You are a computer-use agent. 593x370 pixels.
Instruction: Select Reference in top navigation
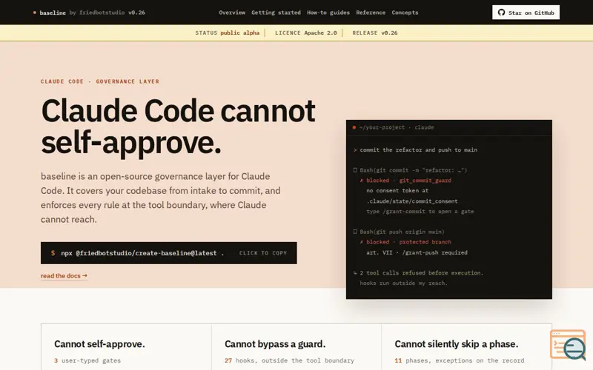[371, 13]
